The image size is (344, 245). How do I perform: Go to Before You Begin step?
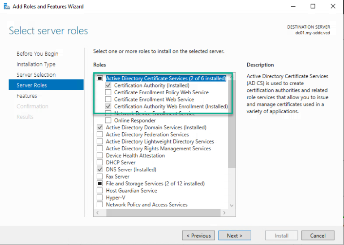tap(37, 53)
